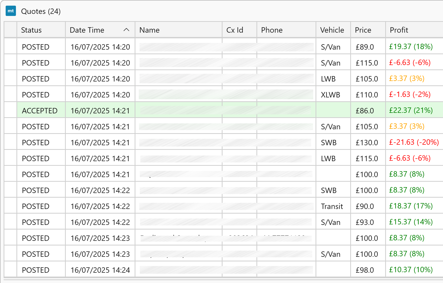Click the £93.0 price cell
This screenshot has height=283, width=443.
tap(365, 222)
